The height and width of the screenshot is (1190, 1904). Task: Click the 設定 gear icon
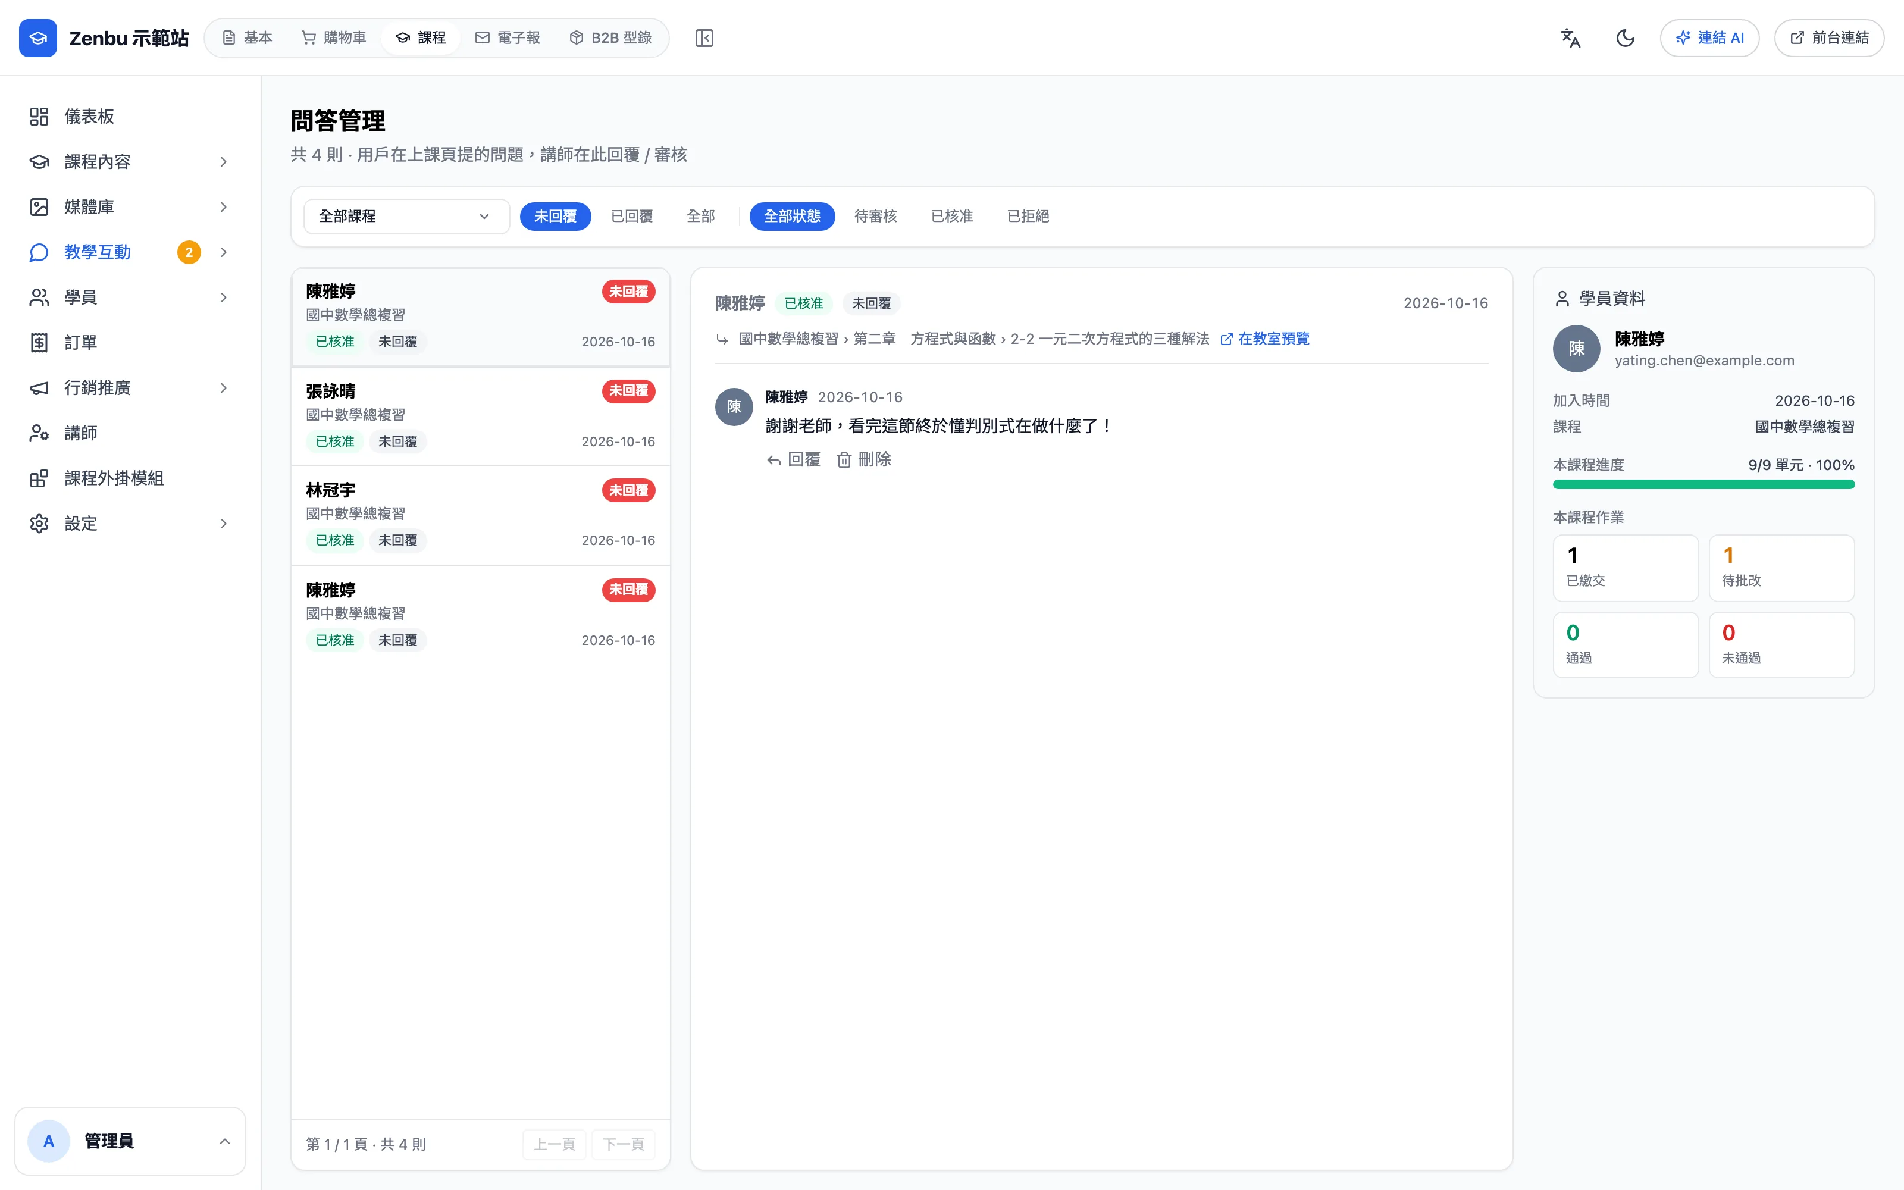tap(39, 524)
